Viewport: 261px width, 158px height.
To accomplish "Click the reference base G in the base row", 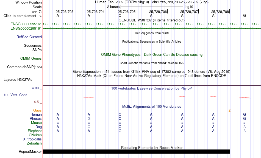I will click(244, 16).
